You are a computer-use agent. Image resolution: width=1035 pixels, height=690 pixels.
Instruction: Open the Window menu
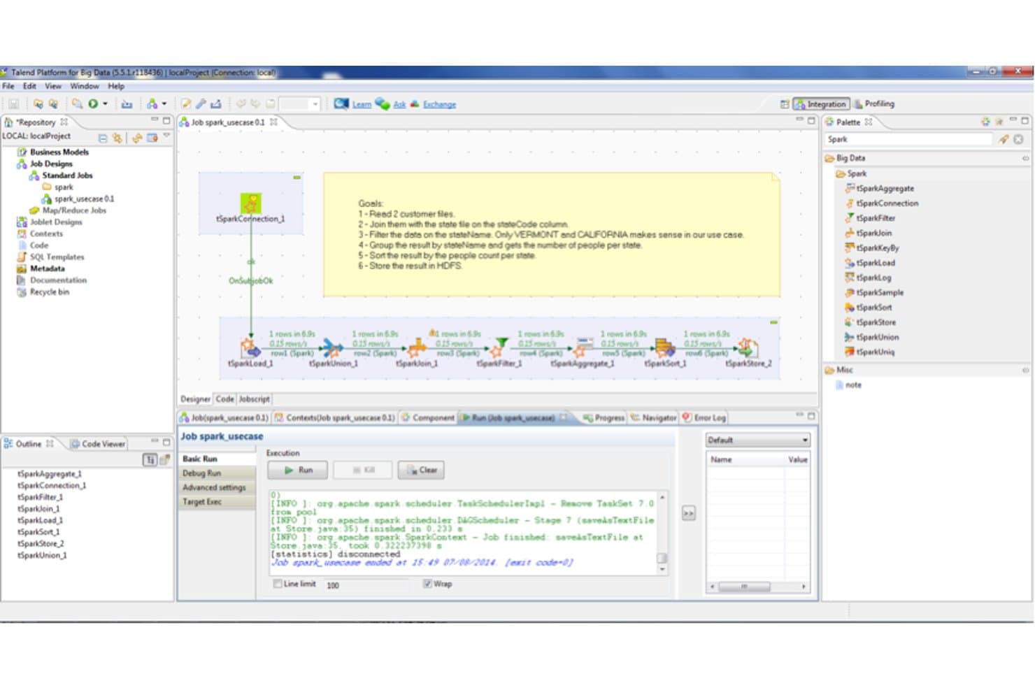(85, 86)
